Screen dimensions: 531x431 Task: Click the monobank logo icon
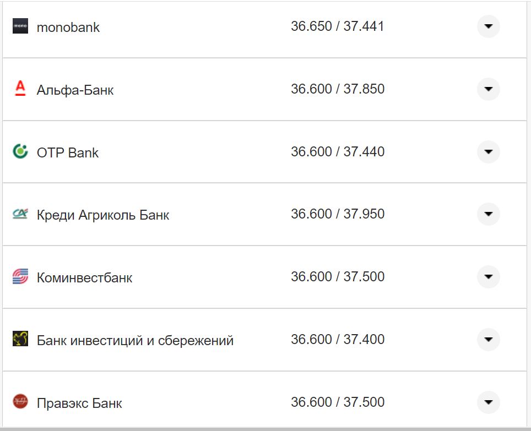20,26
